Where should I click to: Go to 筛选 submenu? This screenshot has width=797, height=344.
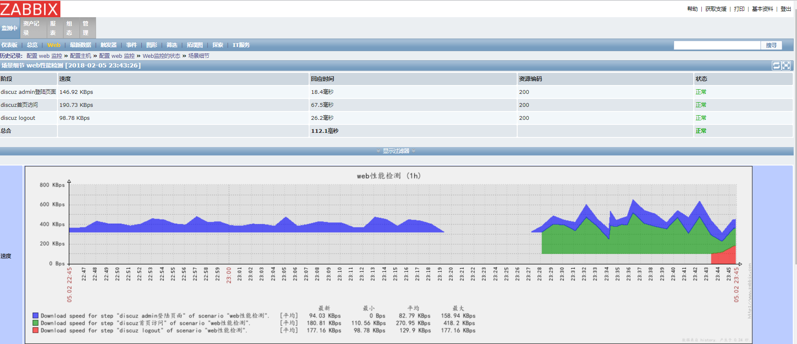tap(172, 45)
